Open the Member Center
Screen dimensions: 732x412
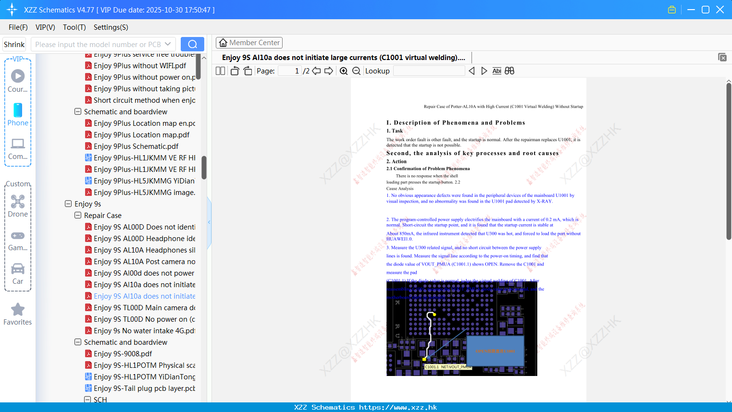click(249, 43)
